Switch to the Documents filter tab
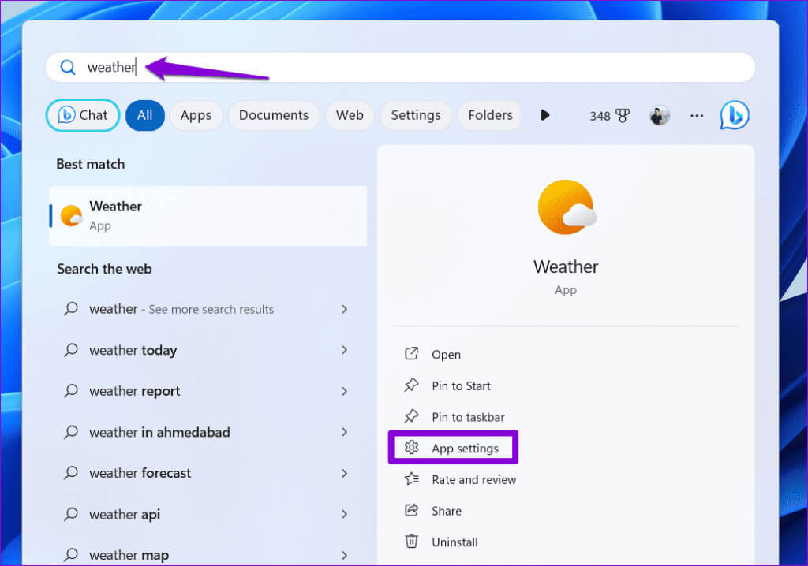 pyautogui.click(x=274, y=115)
